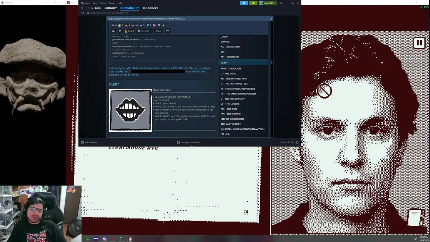The image size is (430, 242).
Task: Close the guide overlay popup
Action: coord(271,18)
